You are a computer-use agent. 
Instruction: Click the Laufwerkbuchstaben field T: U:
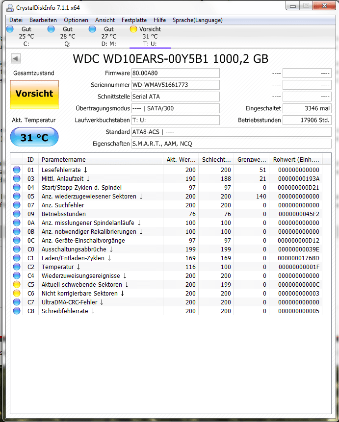[x=176, y=120]
